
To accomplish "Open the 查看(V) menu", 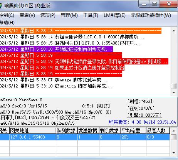I will (27, 15).
